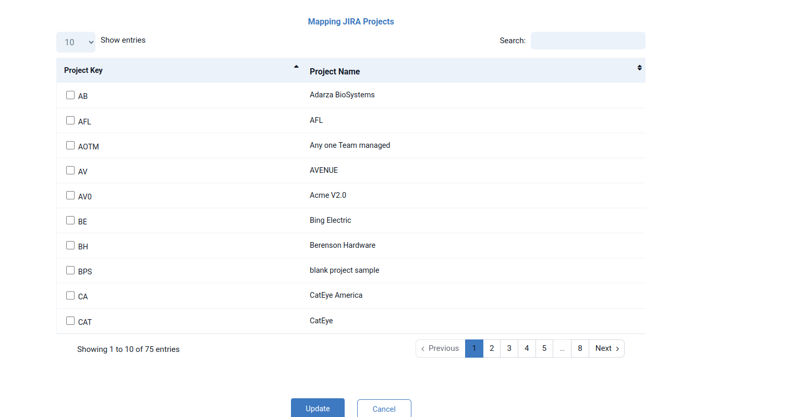Viewport: 791px width, 417px height.
Task: Sort table by Project Name header
Action: (335, 71)
